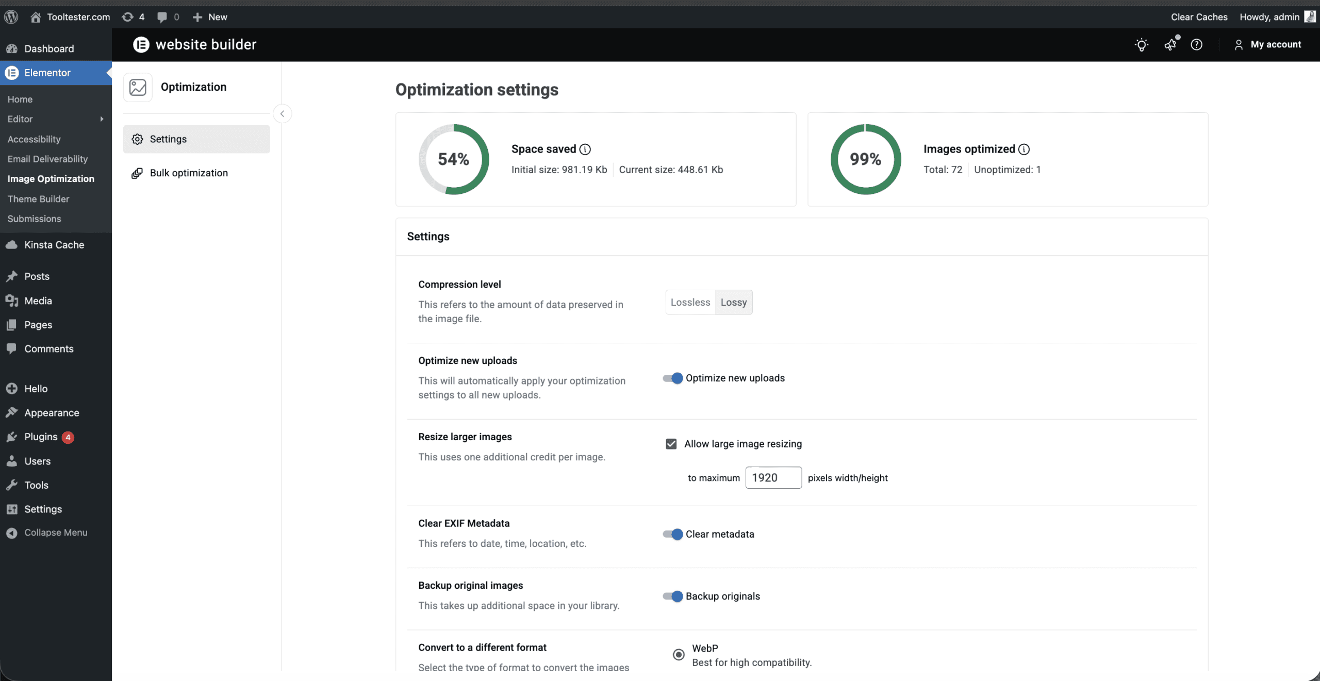Open the Plugins menu item
Screen dimensions: 1320x681
coord(41,437)
